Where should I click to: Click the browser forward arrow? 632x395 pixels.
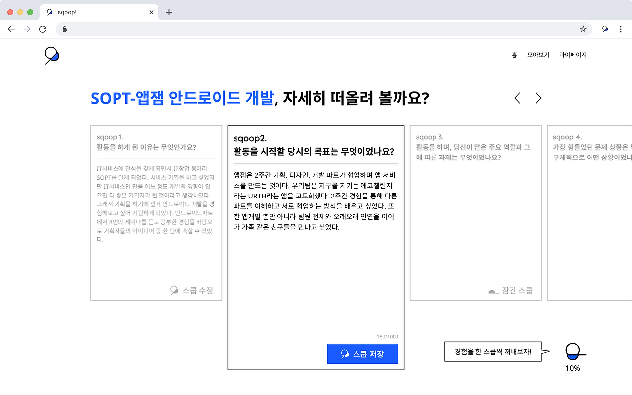(x=27, y=29)
